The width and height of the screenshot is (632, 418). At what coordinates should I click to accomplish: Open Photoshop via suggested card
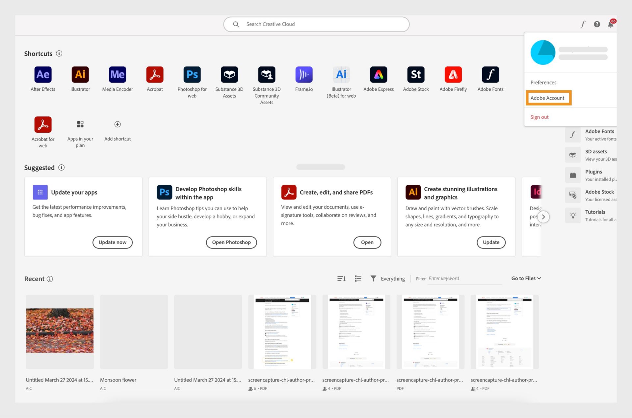(x=231, y=242)
